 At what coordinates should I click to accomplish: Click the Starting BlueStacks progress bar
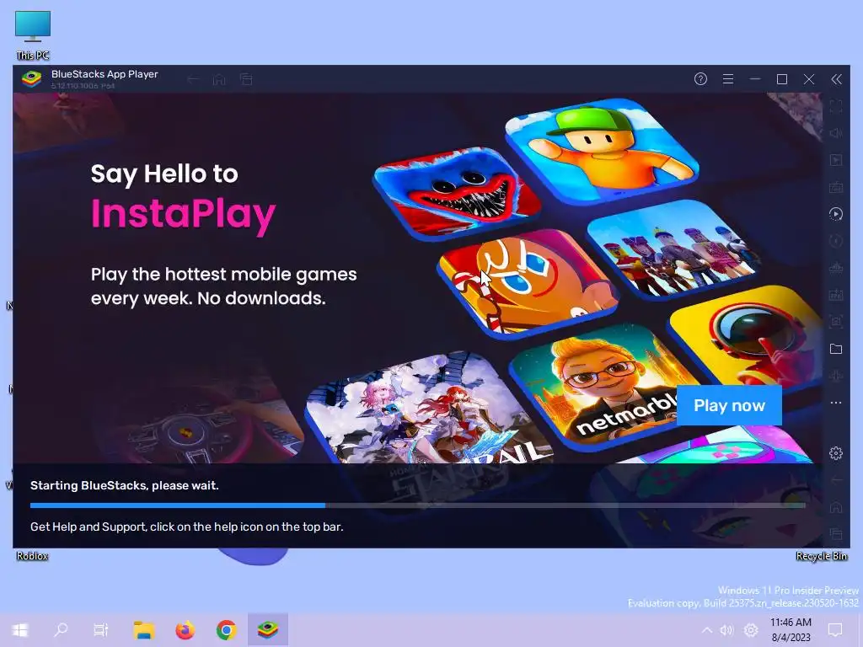tap(418, 505)
